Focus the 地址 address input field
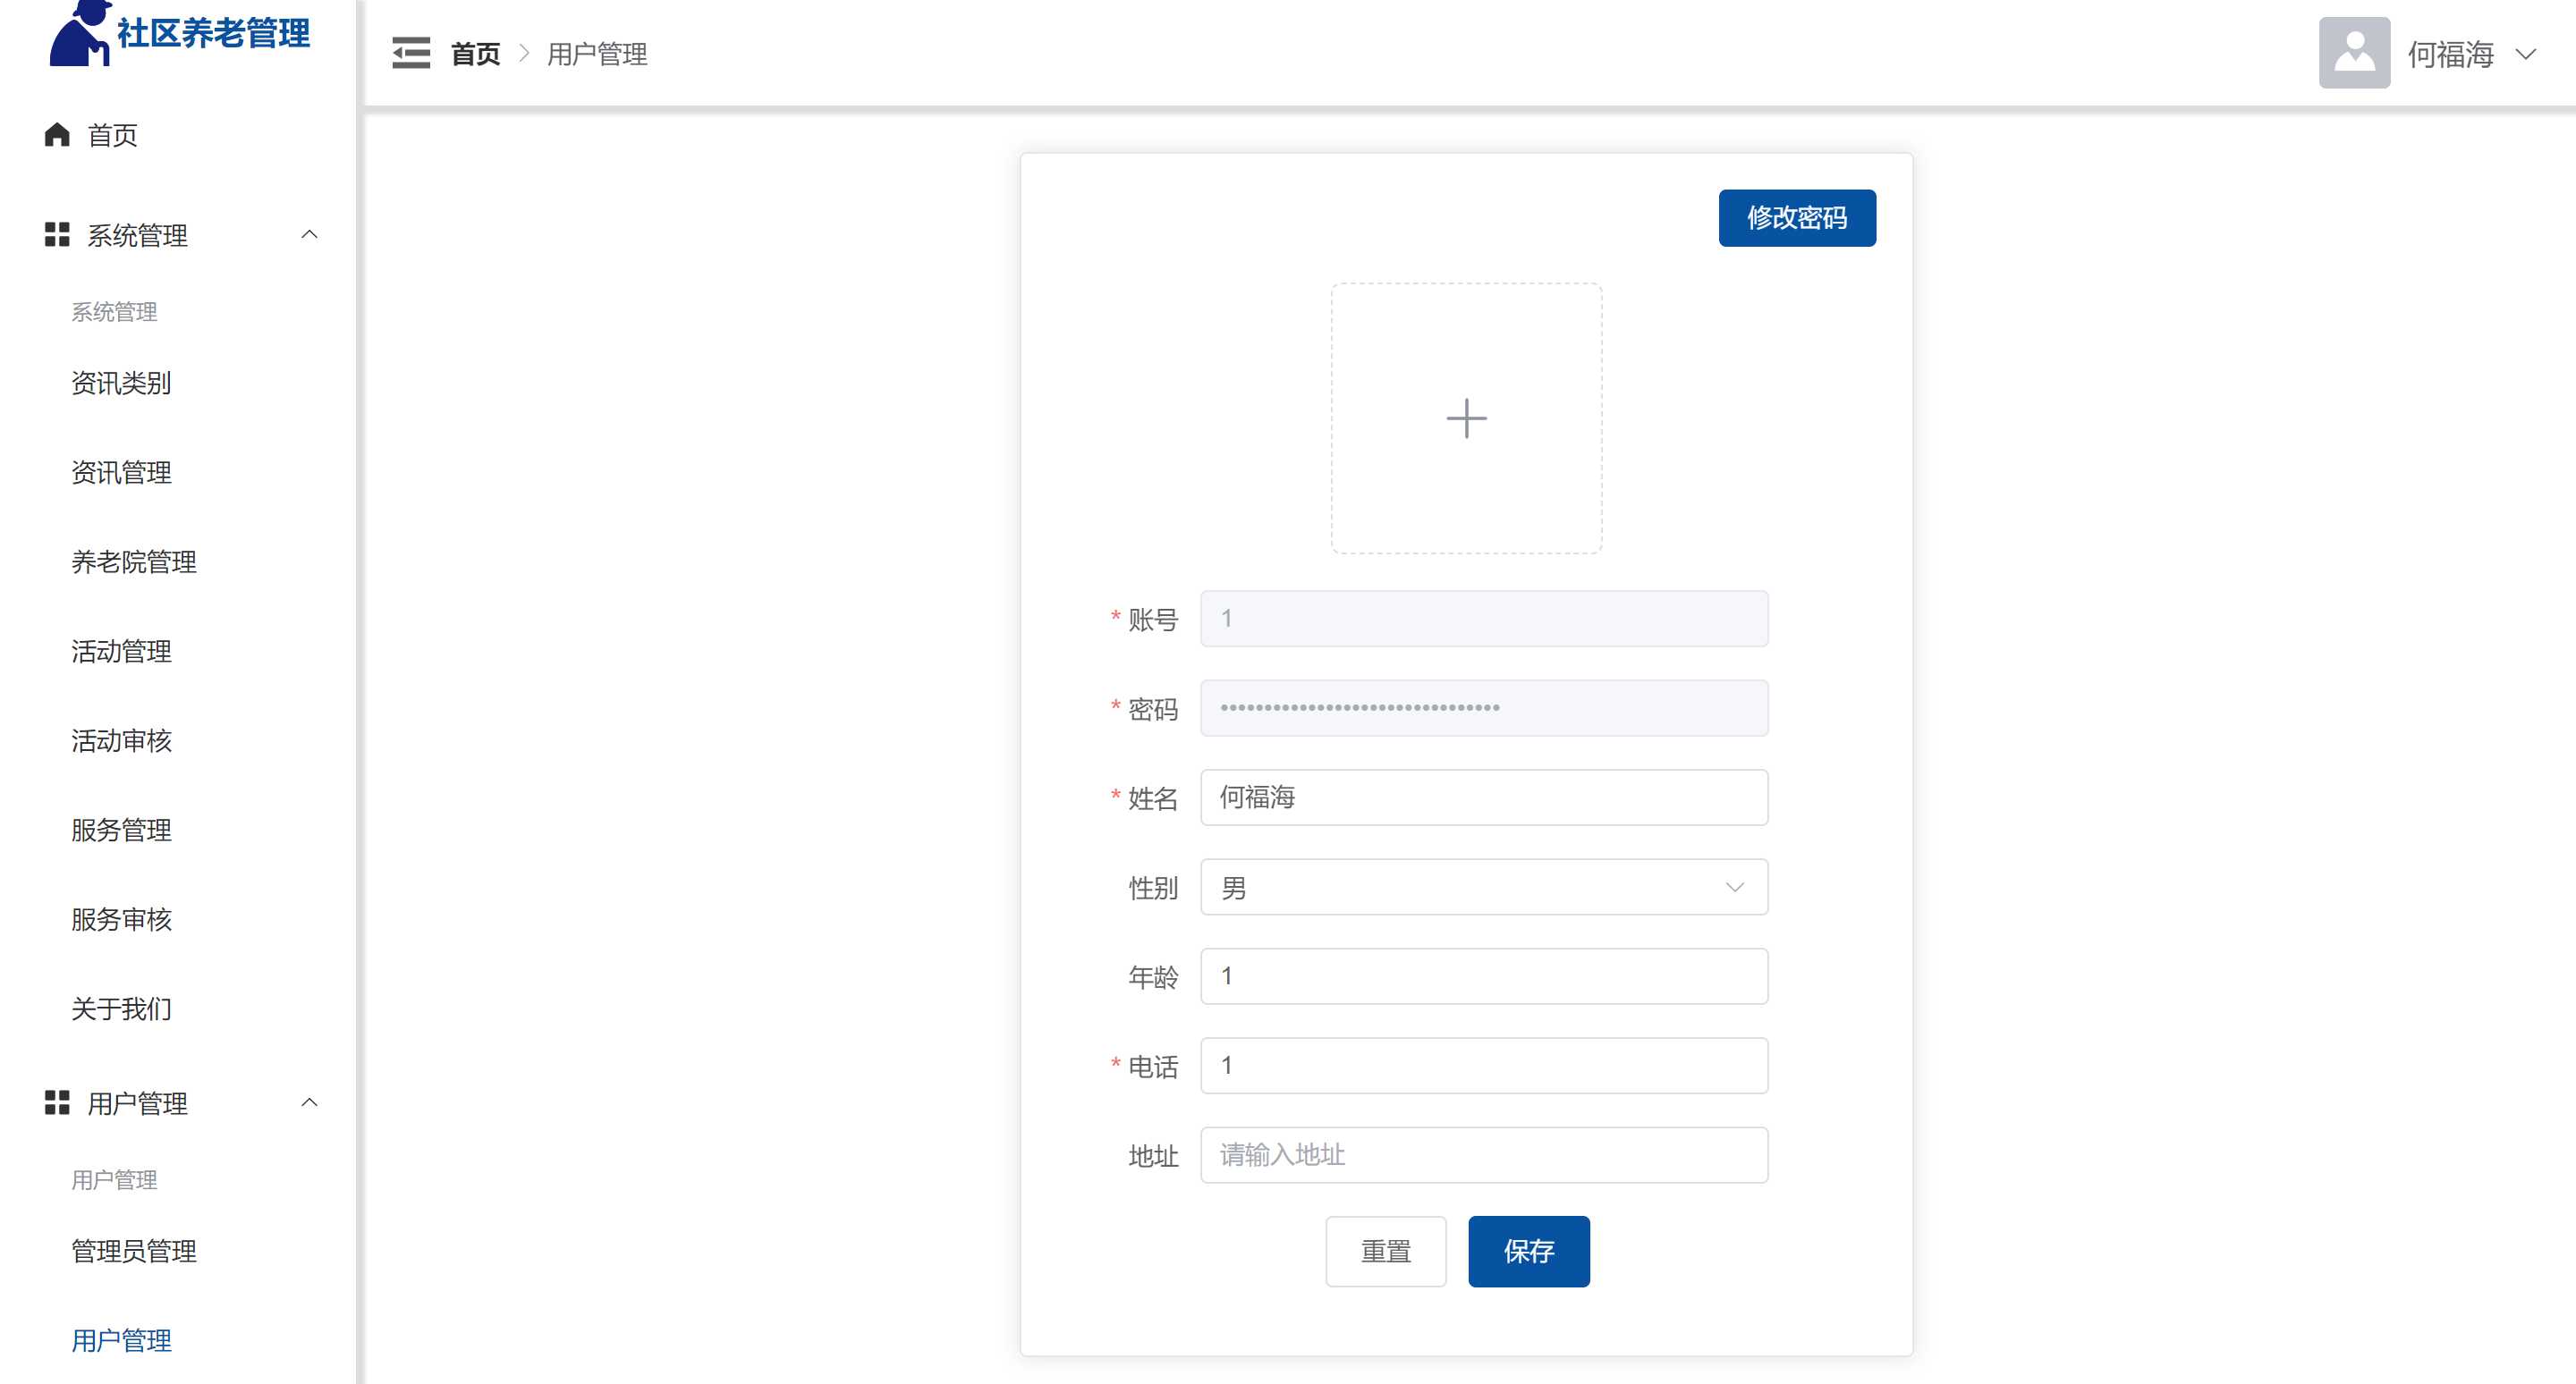Viewport: 2576px width, 1384px height. (x=1483, y=1155)
